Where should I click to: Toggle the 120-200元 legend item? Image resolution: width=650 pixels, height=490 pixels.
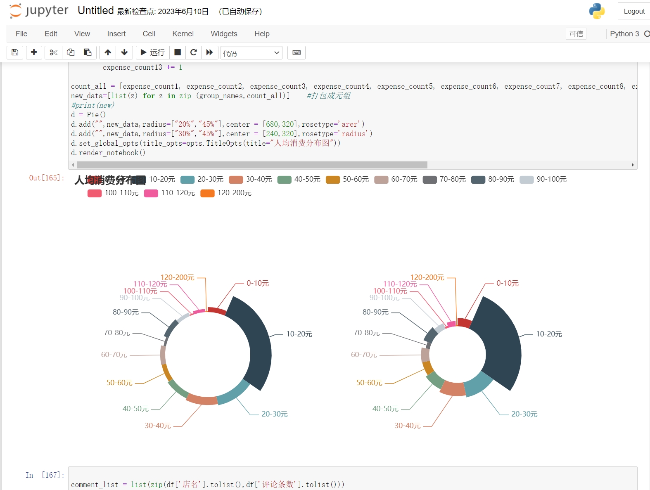226,193
